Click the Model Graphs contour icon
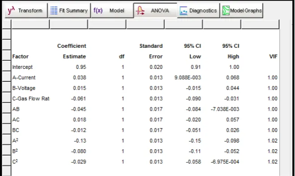 pos(226,11)
